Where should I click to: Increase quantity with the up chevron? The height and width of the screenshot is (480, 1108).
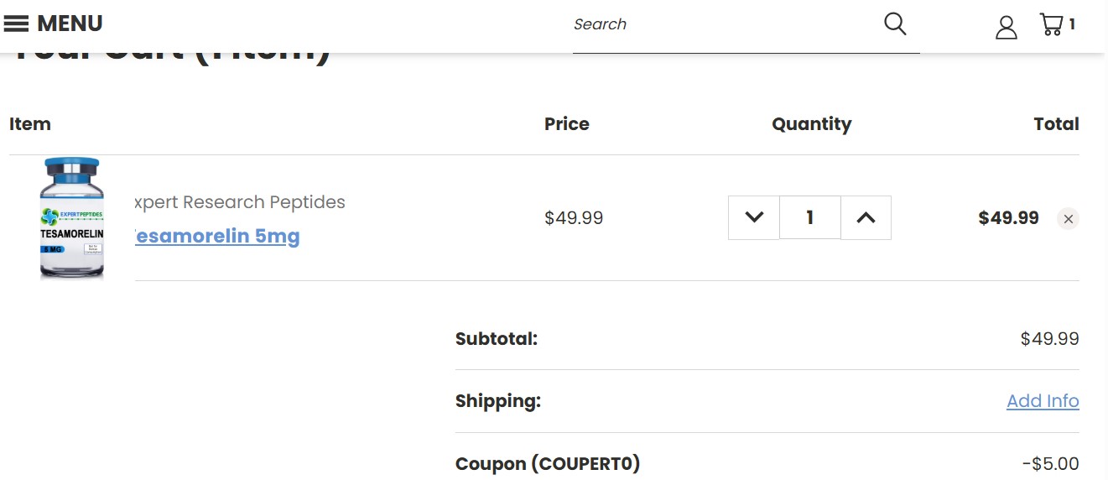click(x=866, y=217)
